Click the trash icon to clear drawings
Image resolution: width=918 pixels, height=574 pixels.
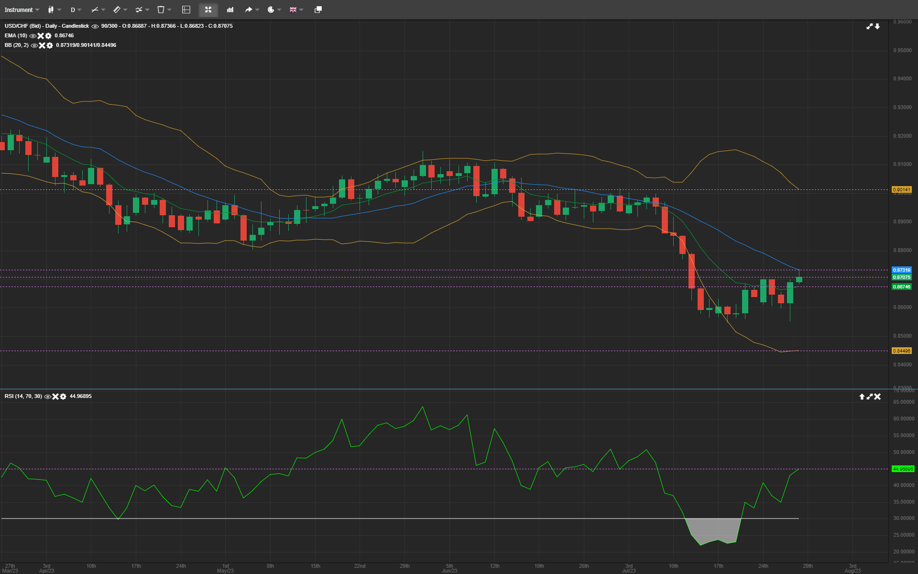(161, 10)
